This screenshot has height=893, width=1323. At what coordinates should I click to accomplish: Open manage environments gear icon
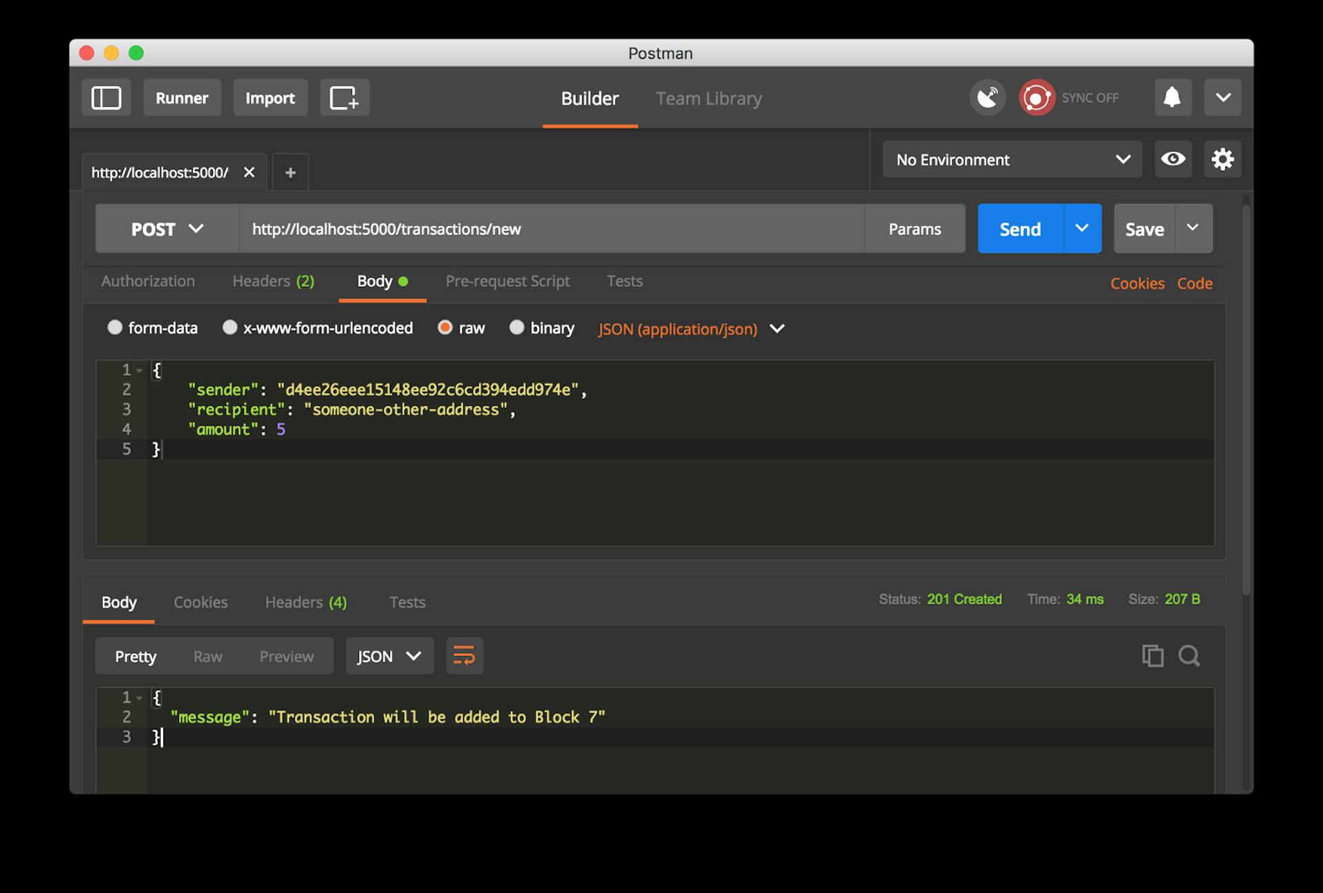coord(1222,159)
